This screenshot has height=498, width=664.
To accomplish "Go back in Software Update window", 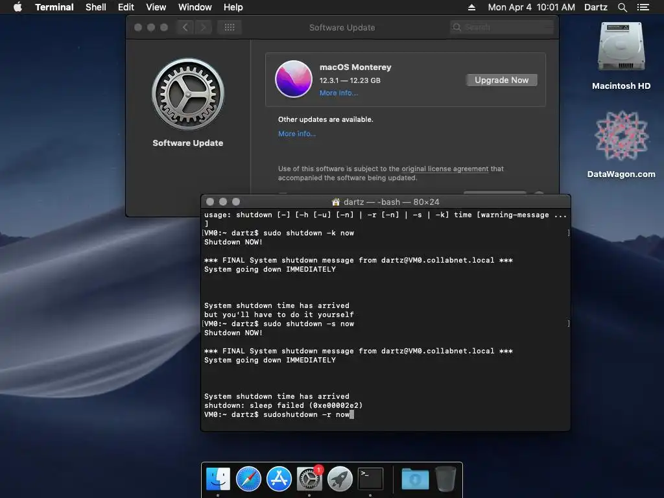I will tap(185, 27).
